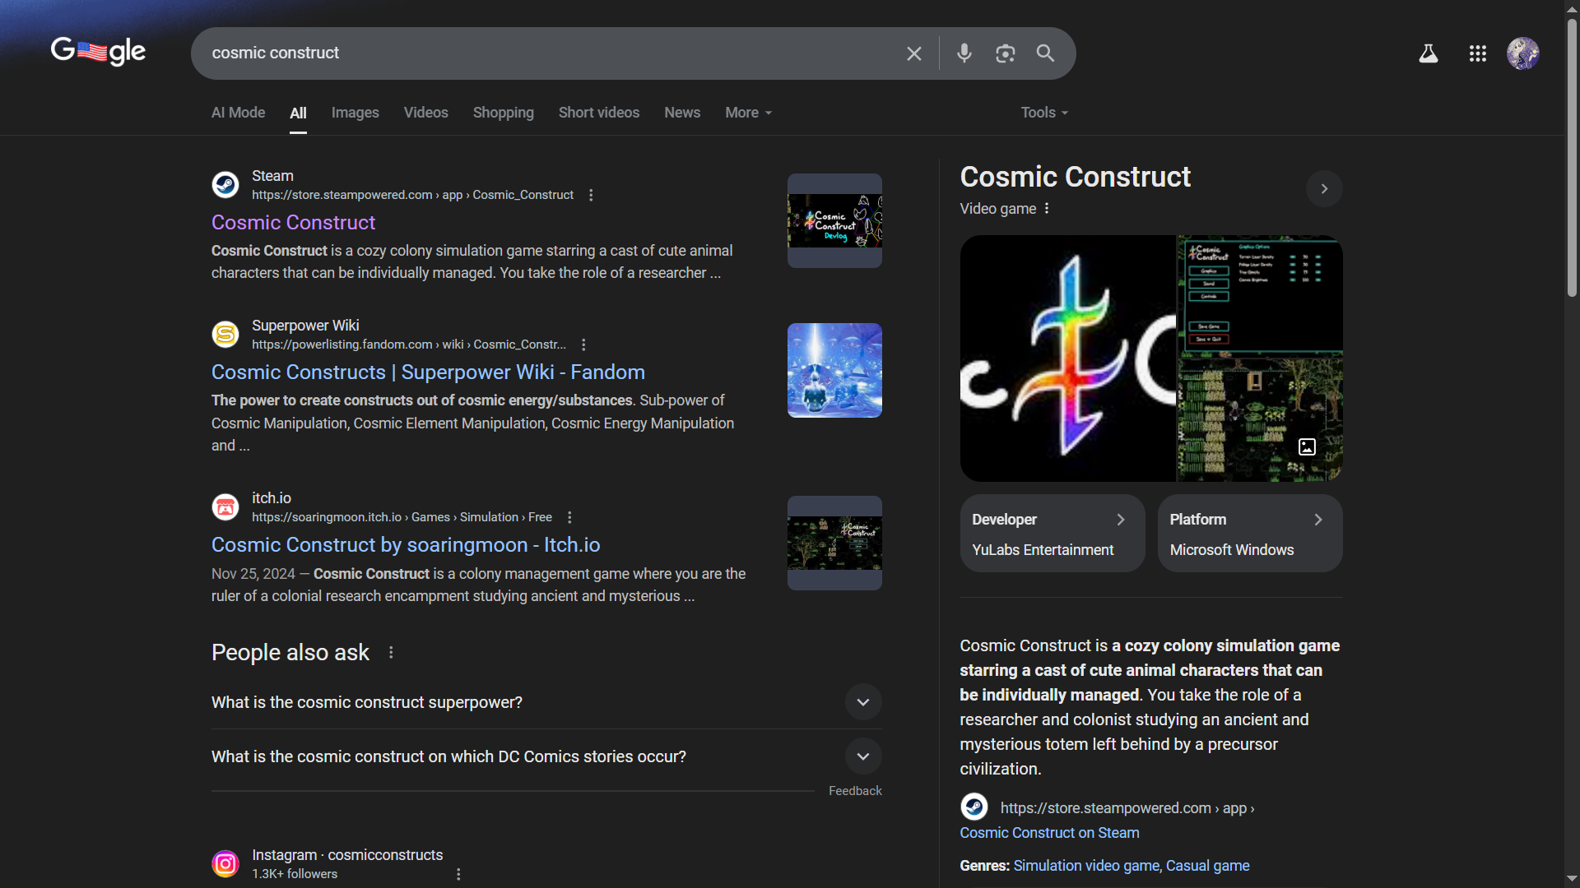1580x888 pixels.
Task: Switch to AI Mode tab
Action: (238, 113)
